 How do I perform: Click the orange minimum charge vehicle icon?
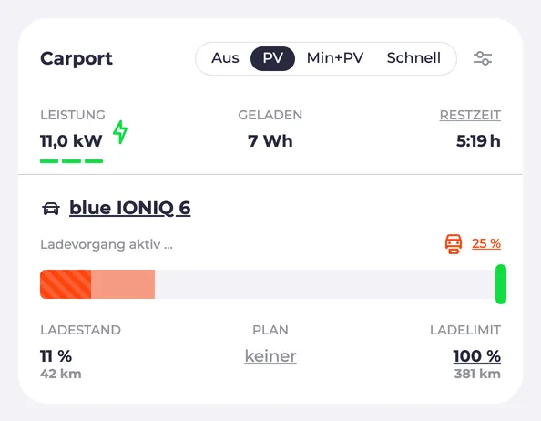tap(454, 244)
